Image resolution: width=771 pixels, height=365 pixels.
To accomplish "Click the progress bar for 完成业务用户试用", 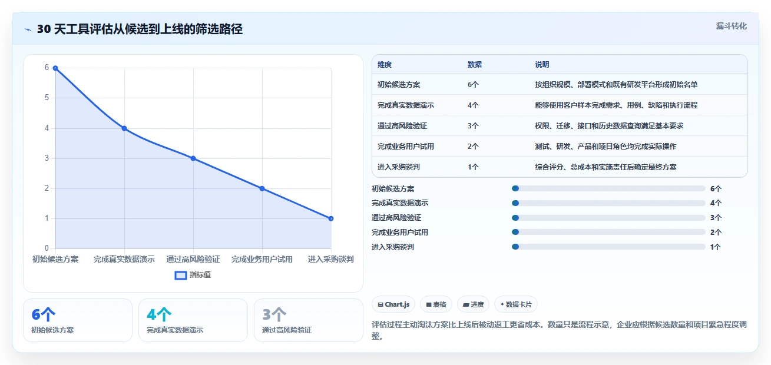I will (608, 233).
